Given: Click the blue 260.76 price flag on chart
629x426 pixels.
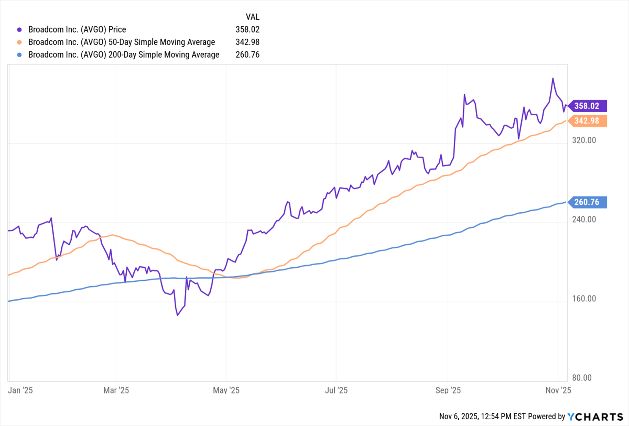Looking at the screenshot, I should [587, 202].
